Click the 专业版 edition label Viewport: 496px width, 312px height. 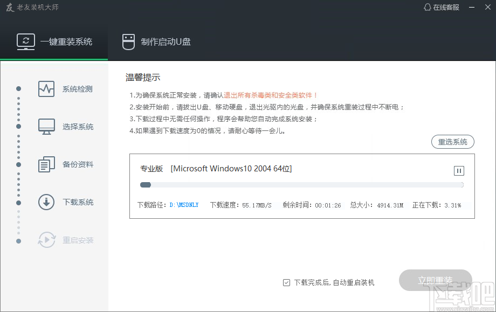[x=151, y=169]
